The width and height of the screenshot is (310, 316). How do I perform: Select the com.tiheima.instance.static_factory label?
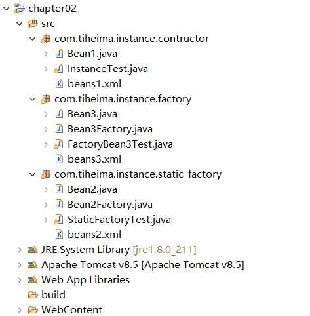point(138,174)
